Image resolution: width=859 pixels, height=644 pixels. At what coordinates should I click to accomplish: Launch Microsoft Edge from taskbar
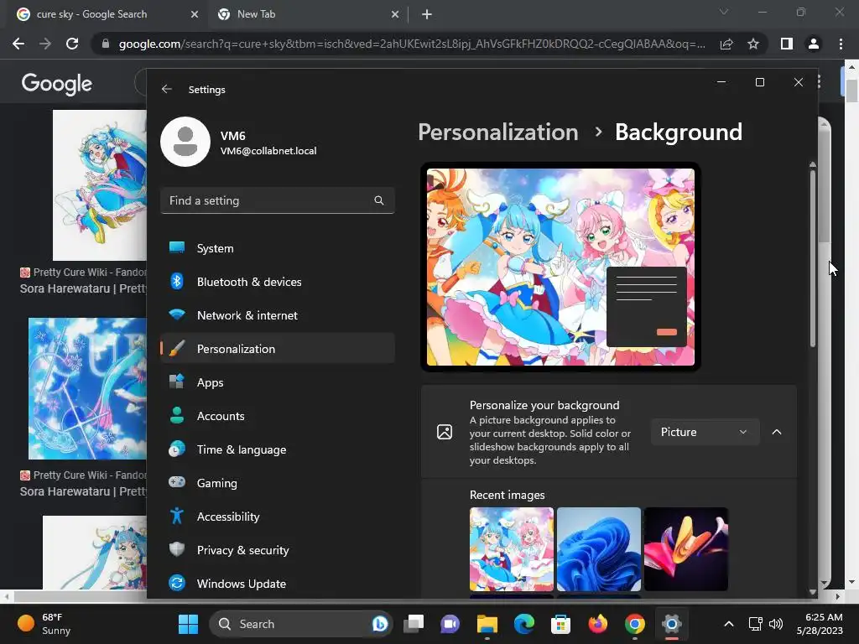point(523,624)
